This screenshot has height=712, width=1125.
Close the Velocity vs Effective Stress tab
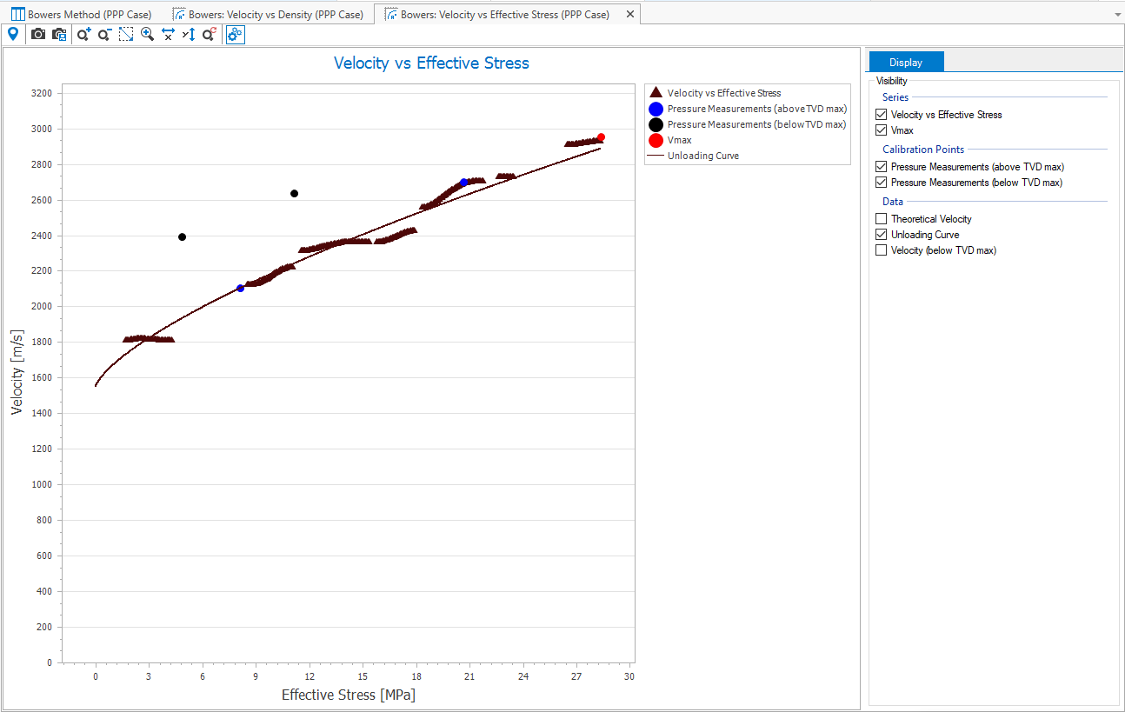tap(630, 15)
